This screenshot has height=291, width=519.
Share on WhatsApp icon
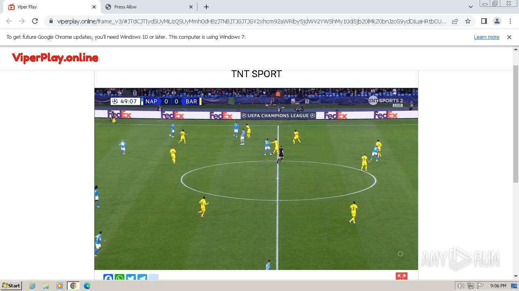(x=120, y=278)
